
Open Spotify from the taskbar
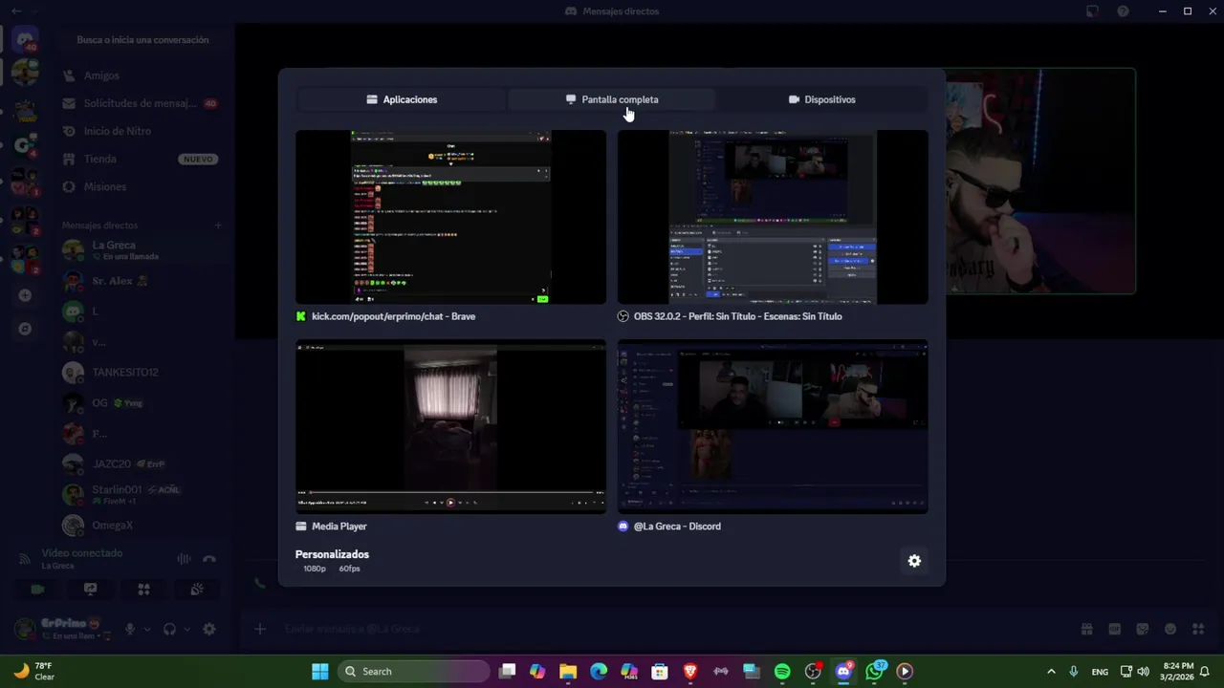pyautogui.click(x=782, y=671)
